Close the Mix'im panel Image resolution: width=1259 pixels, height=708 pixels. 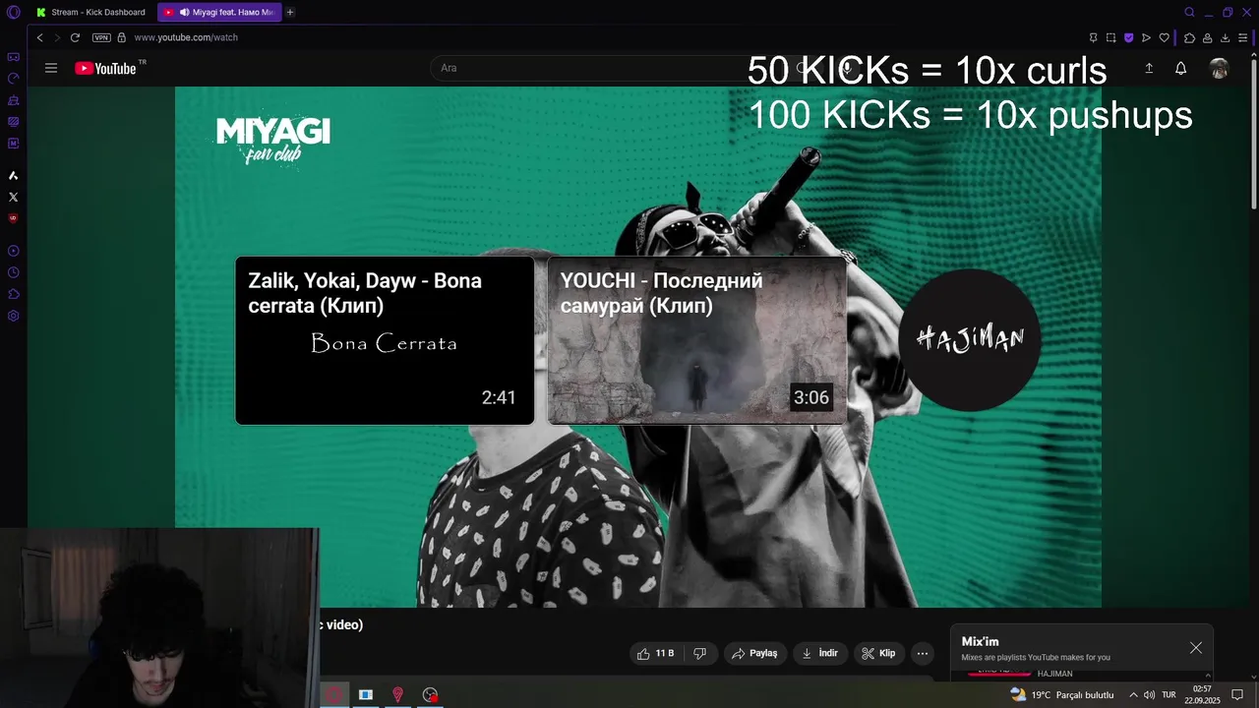coord(1196,648)
